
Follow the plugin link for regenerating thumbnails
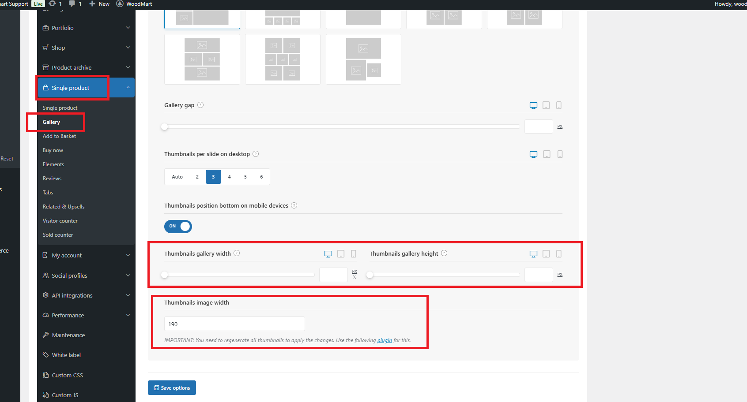(385, 340)
